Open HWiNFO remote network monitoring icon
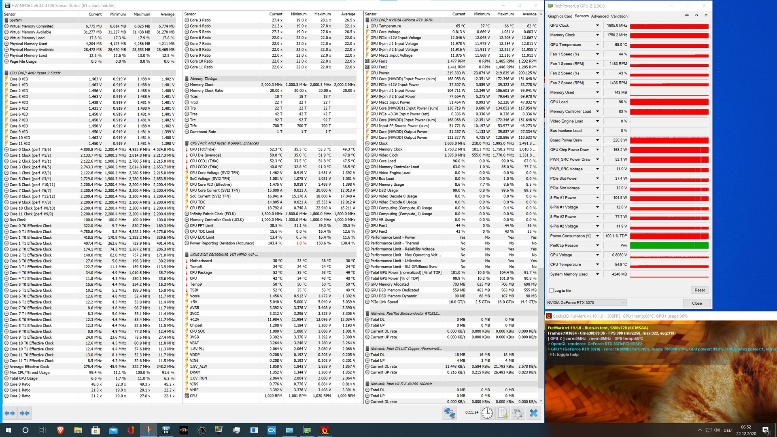777x437 pixels. click(450, 413)
